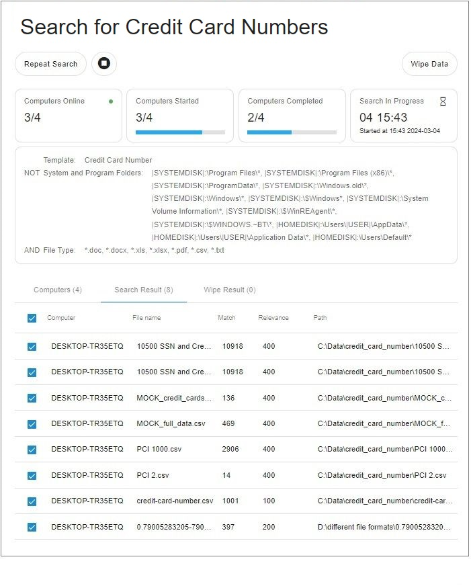
Task: Click the Wipe Data button
Action: (x=429, y=64)
